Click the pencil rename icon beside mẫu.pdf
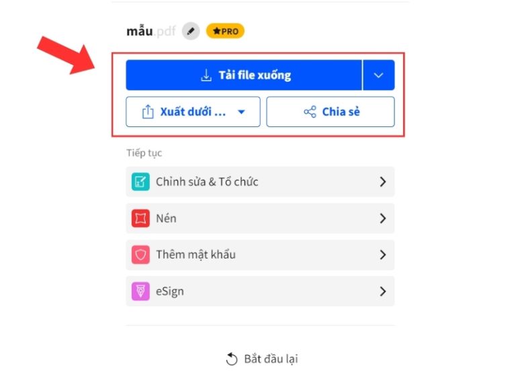Screen dimensions: 516x387 click(191, 32)
